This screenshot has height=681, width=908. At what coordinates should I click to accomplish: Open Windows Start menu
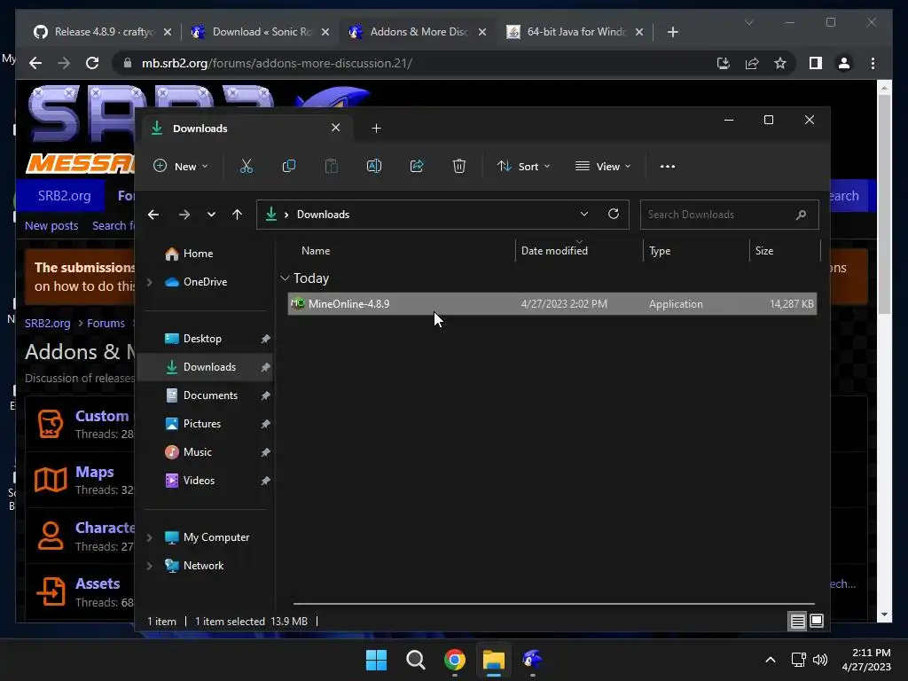click(376, 660)
